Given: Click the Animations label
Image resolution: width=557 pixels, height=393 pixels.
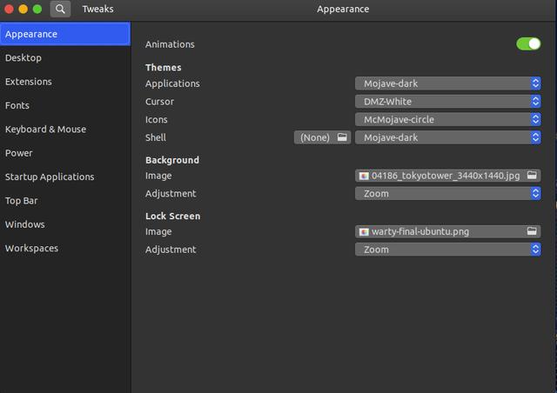Looking at the screenshot, I should tap(170, 44).
